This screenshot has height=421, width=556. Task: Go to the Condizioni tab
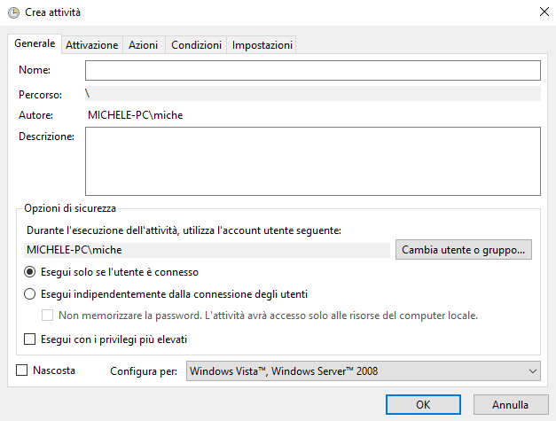196,45
